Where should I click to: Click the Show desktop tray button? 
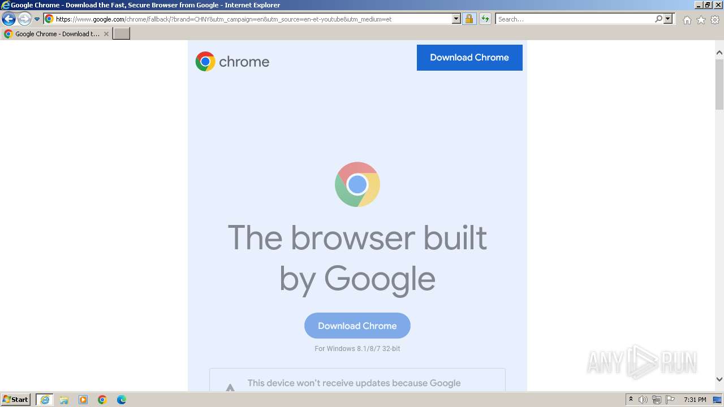(717, 400)
